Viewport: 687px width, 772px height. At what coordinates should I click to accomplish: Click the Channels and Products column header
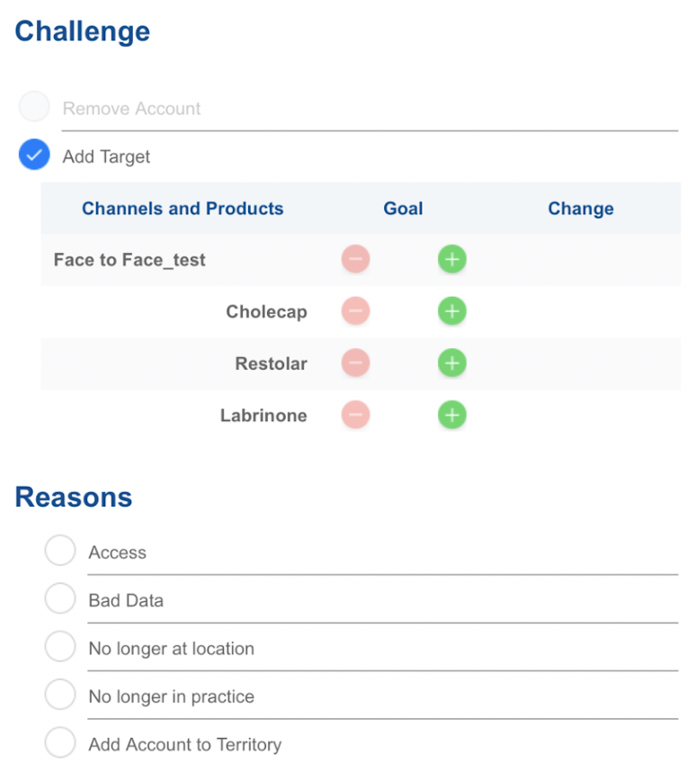pyautogui.click(x=183, y=209)
